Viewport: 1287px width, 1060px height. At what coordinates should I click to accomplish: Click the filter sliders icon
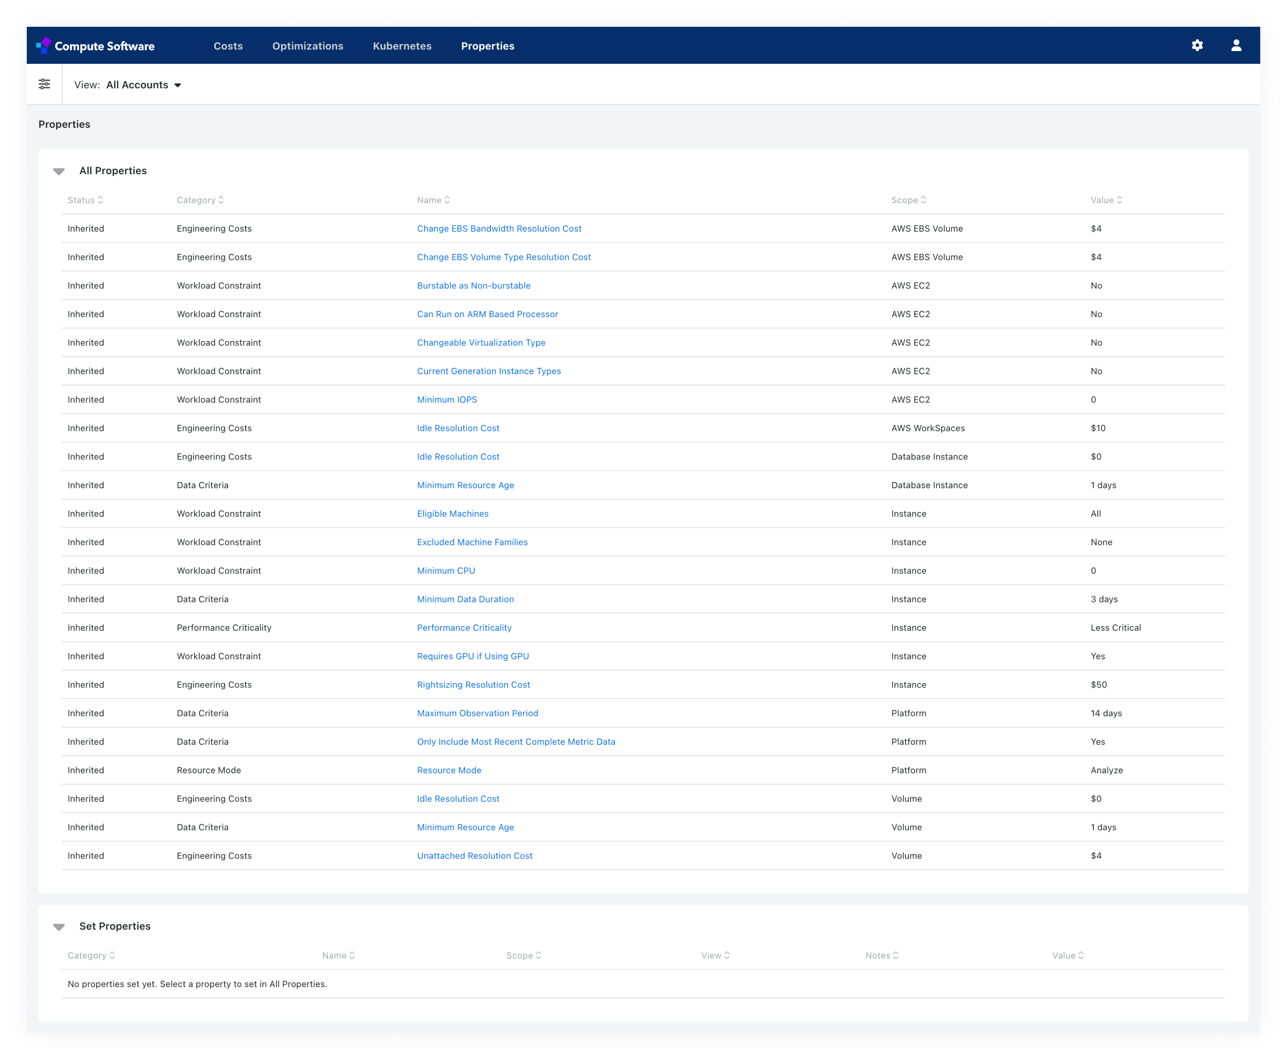point(45,84)
